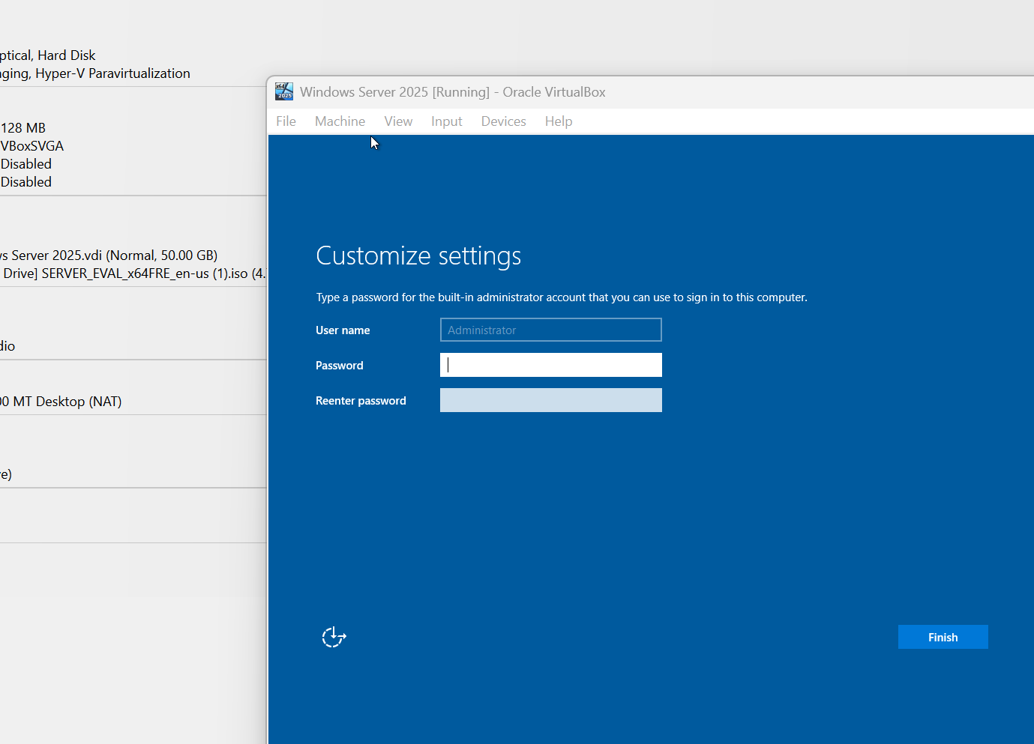Click the 'User name' label
Viewport: 1034px width, 744px height.
(343, 330)
